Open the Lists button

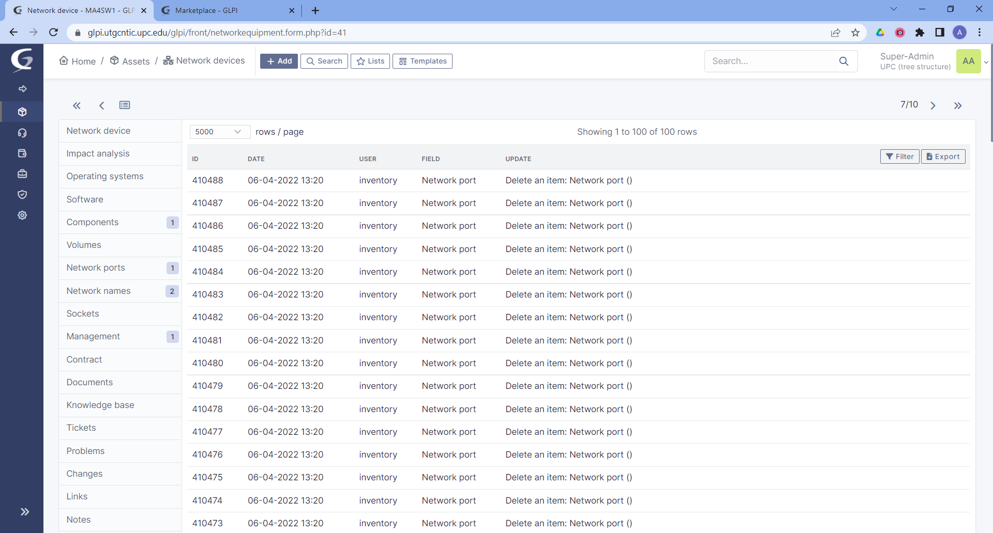coord(370,61)
